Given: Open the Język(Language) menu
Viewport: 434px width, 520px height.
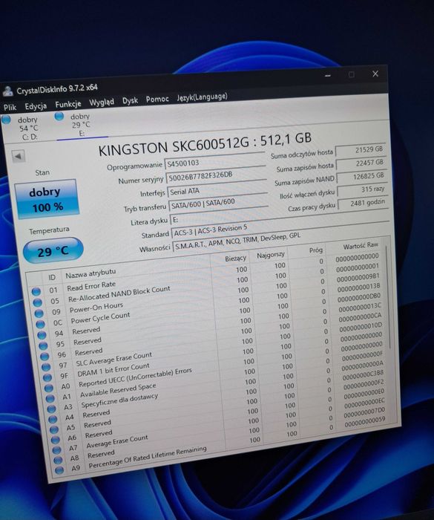Looking at the screenshot, I should point(202,97).
